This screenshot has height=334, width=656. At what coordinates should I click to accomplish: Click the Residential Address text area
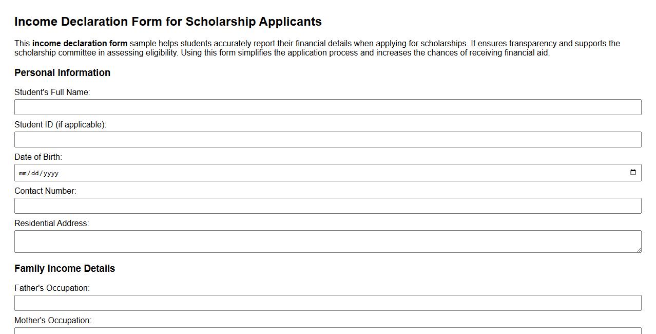pyautogui.click(x=328, y=240)
